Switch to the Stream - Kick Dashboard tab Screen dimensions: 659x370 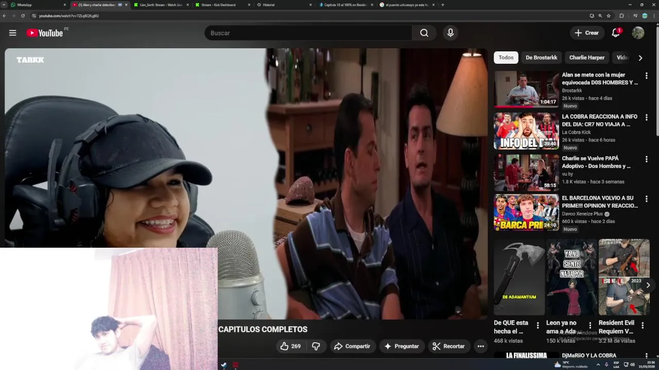(223, 5)
